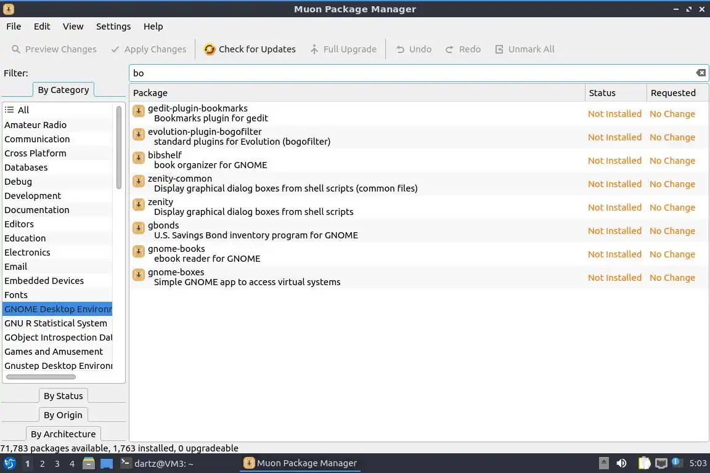Click the category list horizontal scrollbar

(x=41, y=376)
